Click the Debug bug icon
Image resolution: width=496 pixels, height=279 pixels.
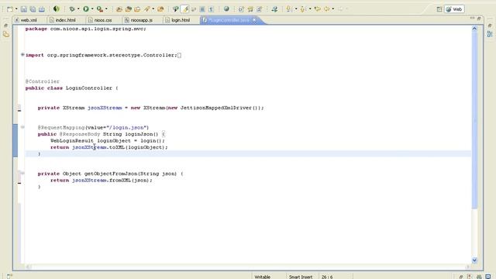click(72, 9)
